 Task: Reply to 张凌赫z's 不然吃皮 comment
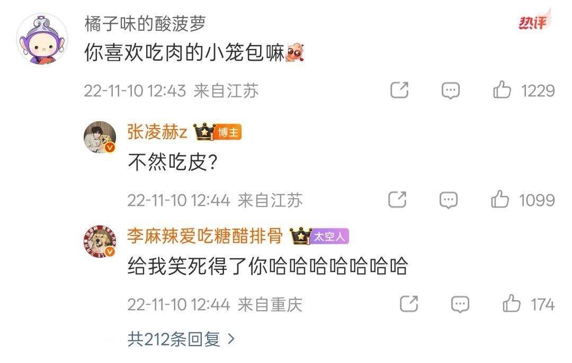pyautogui.click(x=449, y=200)
